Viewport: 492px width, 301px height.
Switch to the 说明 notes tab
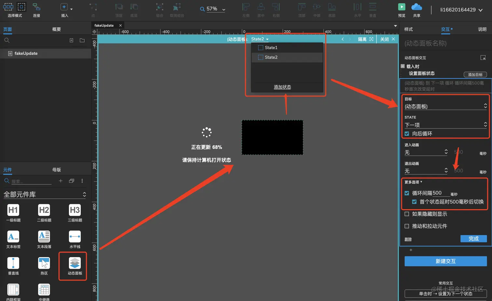tap(482, 29)
